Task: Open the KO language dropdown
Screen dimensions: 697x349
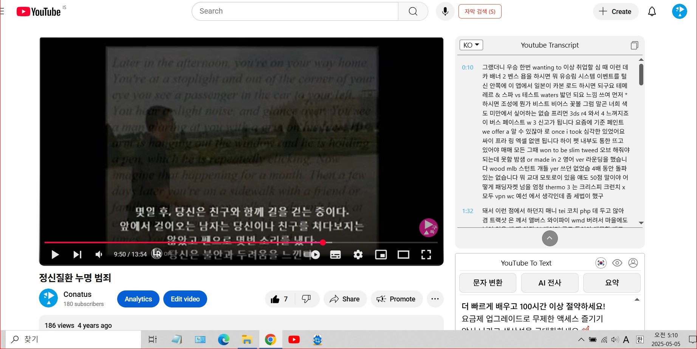Action: pos(471,45)
